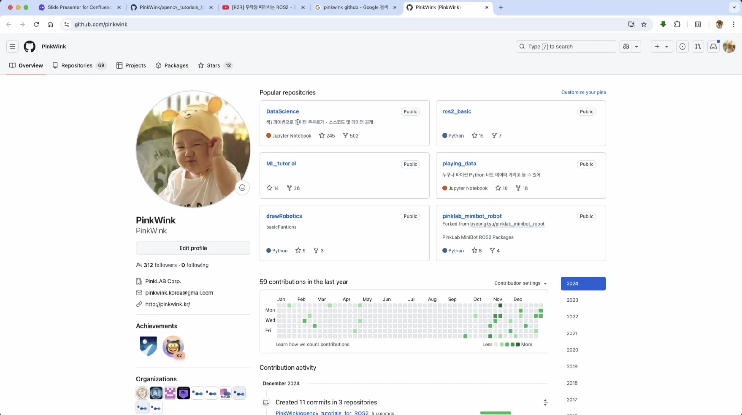Image resolution: width=742 pixels, height=415 pixels.
Task: Click the set status smiley icon
Action: [x=242, y=188]
